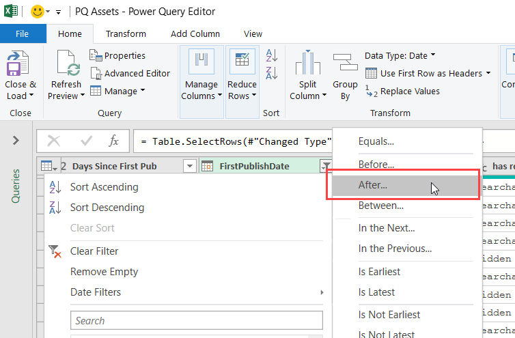Switch to the View ribbon tab
Image resolution: width=515 pixels, height=338 pixels.
253,34
